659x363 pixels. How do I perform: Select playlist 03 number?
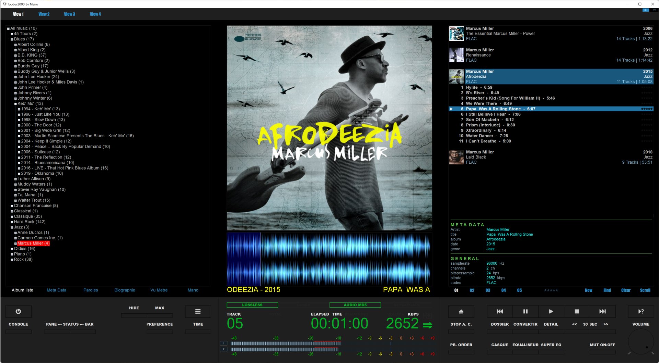[x=488, y=290]
